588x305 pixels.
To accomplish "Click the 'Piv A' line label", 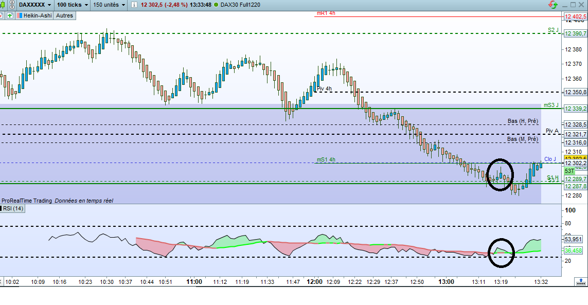I will 552,131.
